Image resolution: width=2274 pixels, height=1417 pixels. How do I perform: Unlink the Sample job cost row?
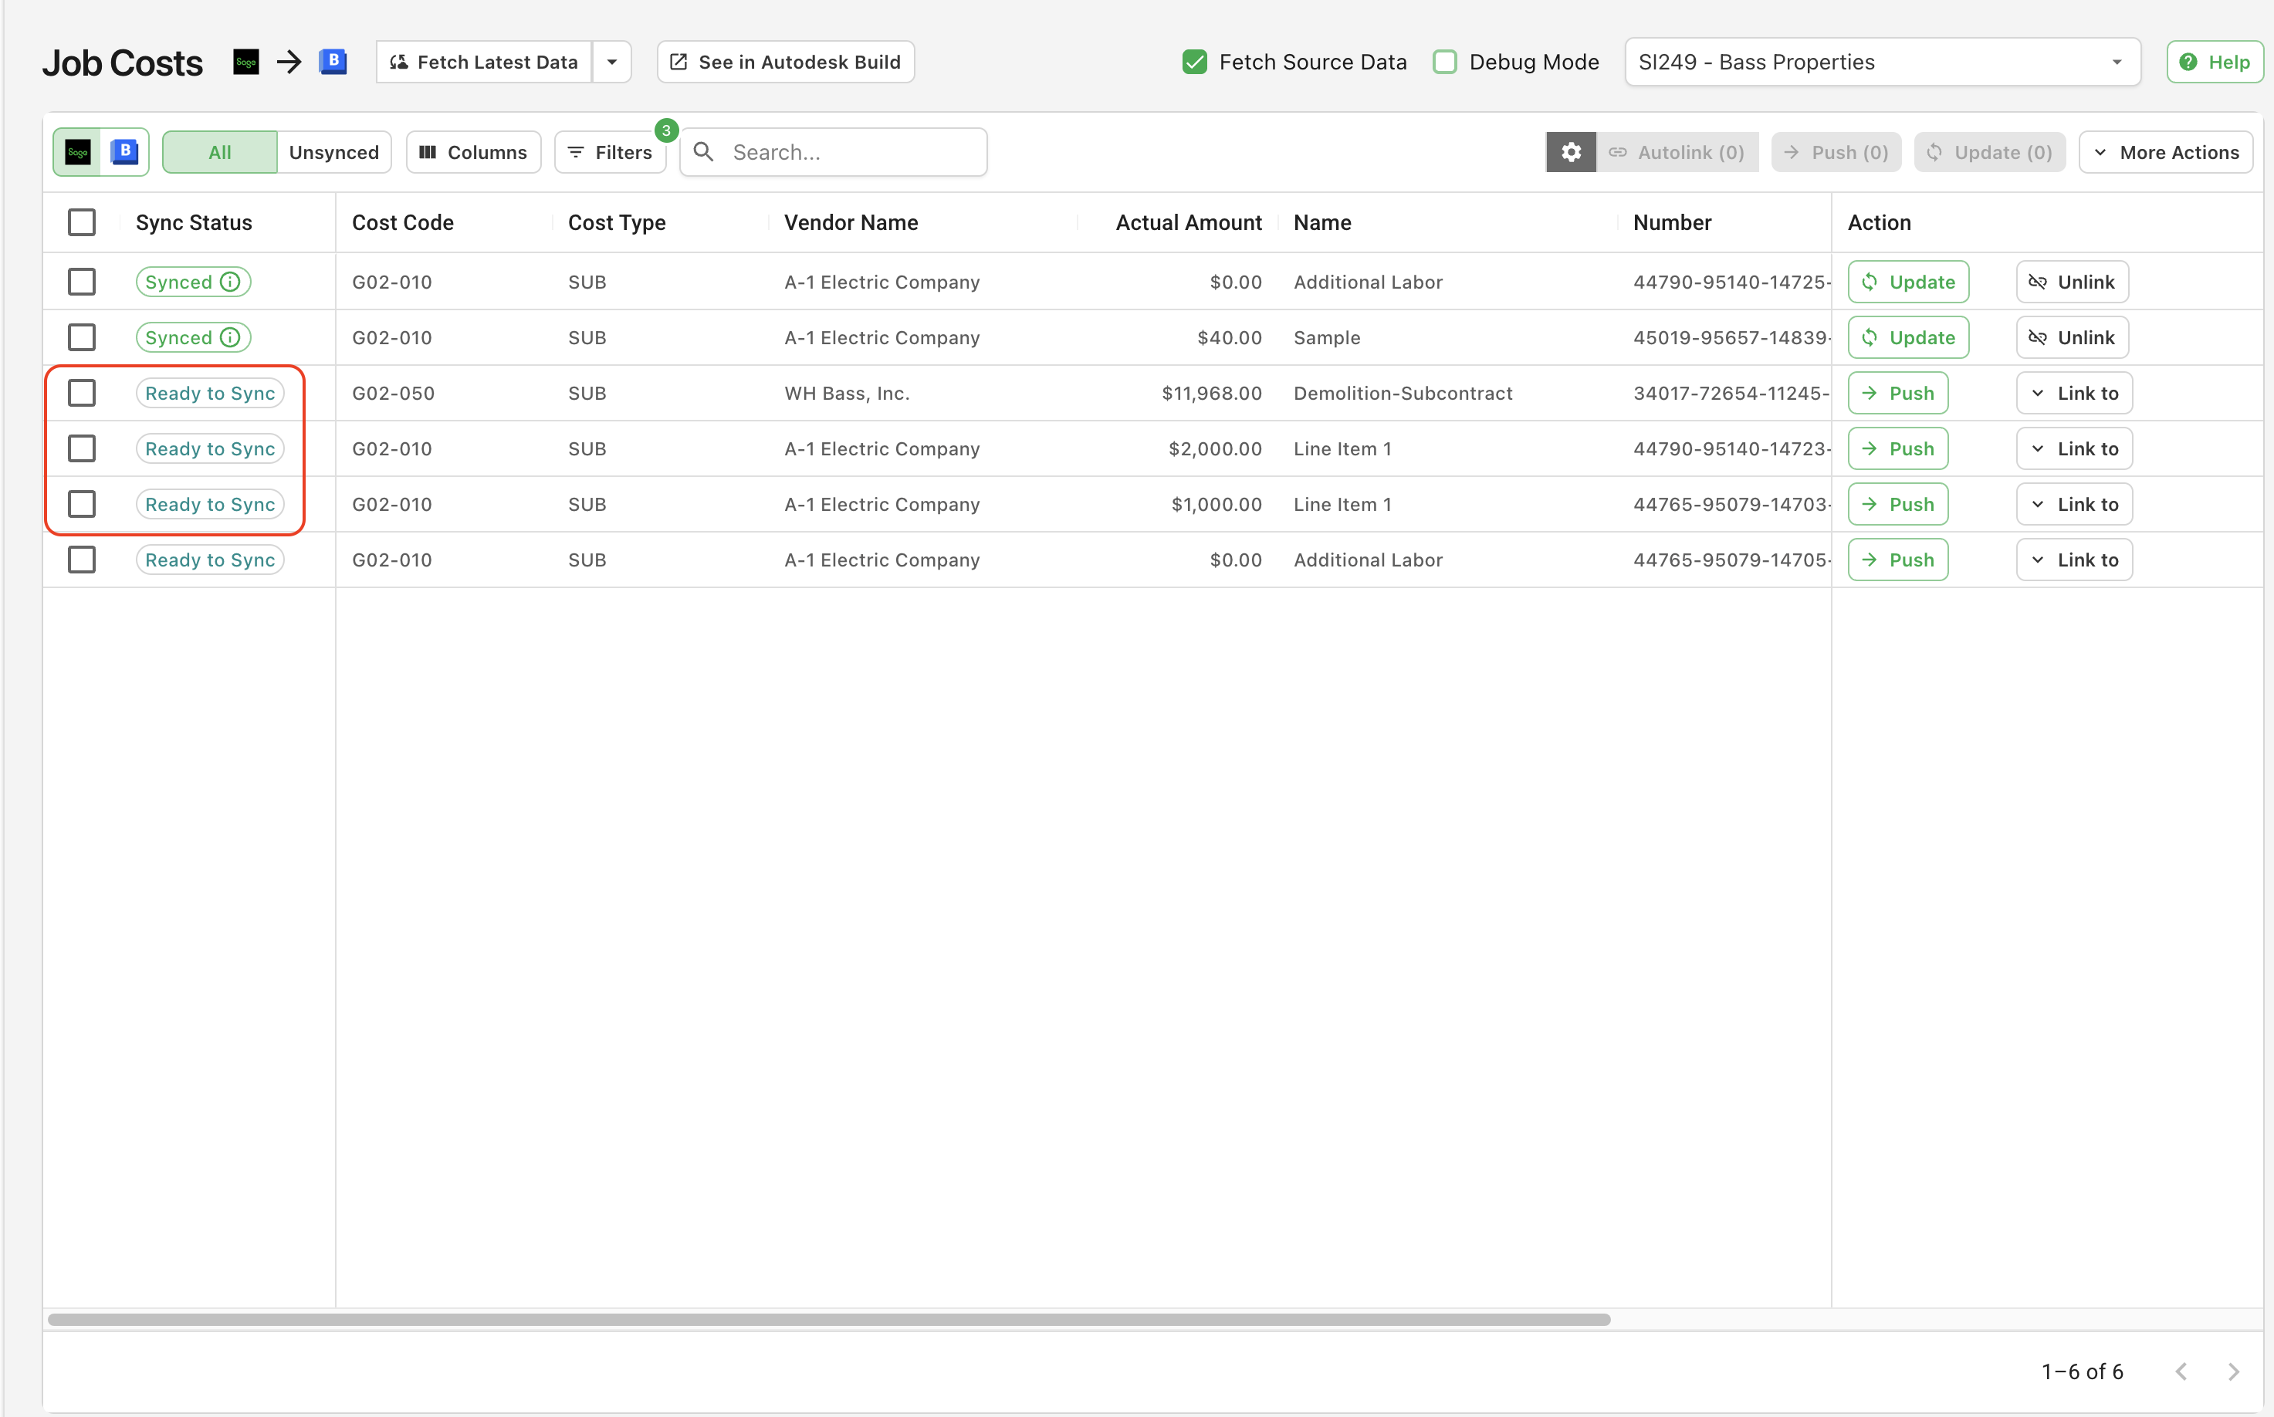click(x=2072, y=337)
